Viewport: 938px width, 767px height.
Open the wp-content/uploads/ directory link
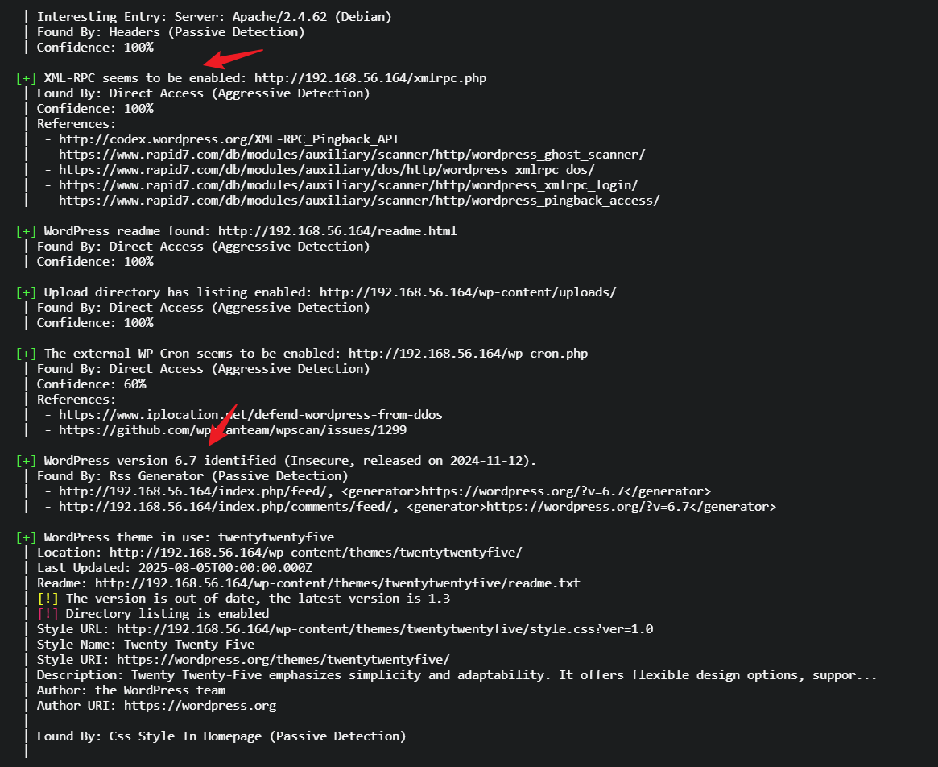(468, 292)
